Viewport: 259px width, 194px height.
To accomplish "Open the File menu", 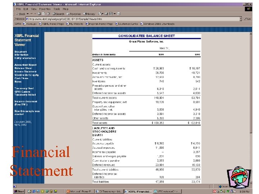I will pyautogui.click(x=18, y=9).
